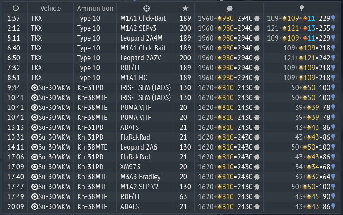Click the FlaRakRad target at 13:31
Image resolution: width=343 pixels, height=215 pixels.
[x=135, y=137]
